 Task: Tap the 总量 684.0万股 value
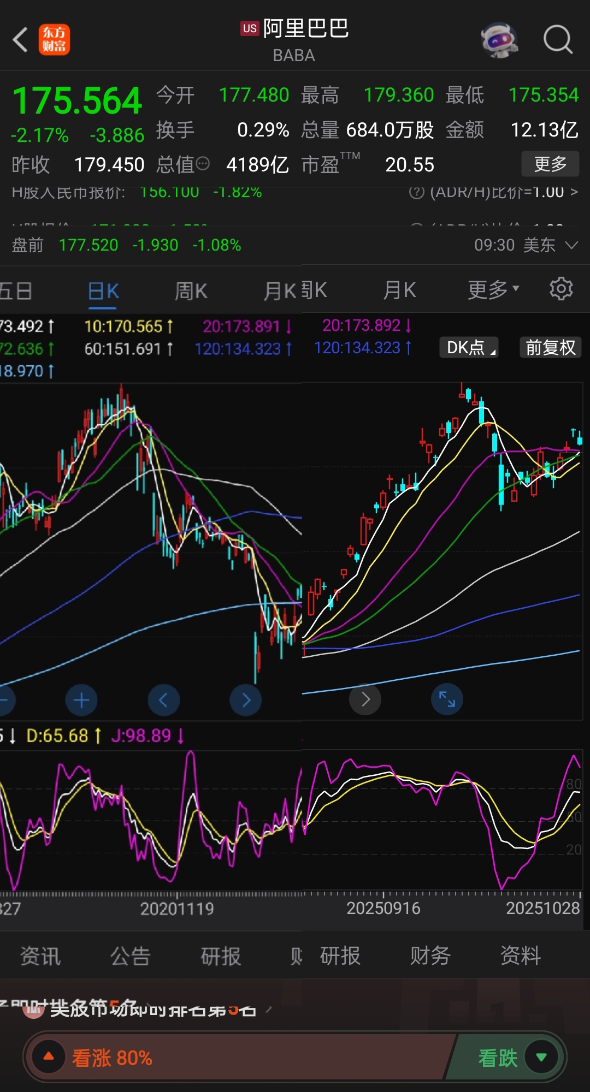tap(390, 130)
